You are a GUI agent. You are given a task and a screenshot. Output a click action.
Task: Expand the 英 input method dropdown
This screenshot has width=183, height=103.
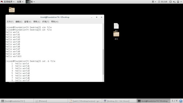pyautogui.click(x=154, y=2)
